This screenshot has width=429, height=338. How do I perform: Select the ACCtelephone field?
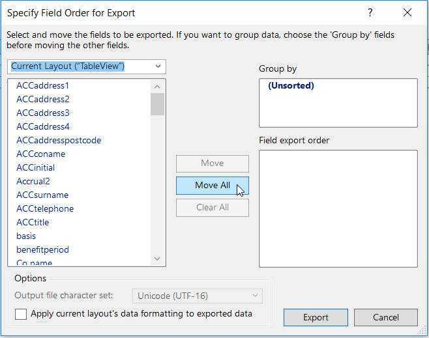click(x=45, y=208)
